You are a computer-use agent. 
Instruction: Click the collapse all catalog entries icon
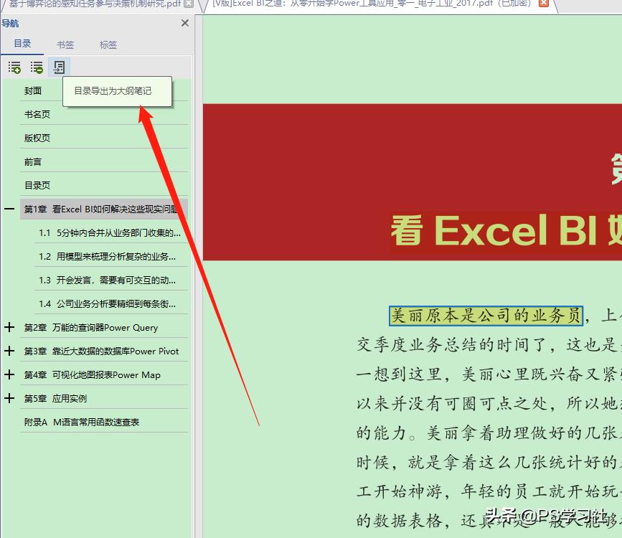point(37,67)
